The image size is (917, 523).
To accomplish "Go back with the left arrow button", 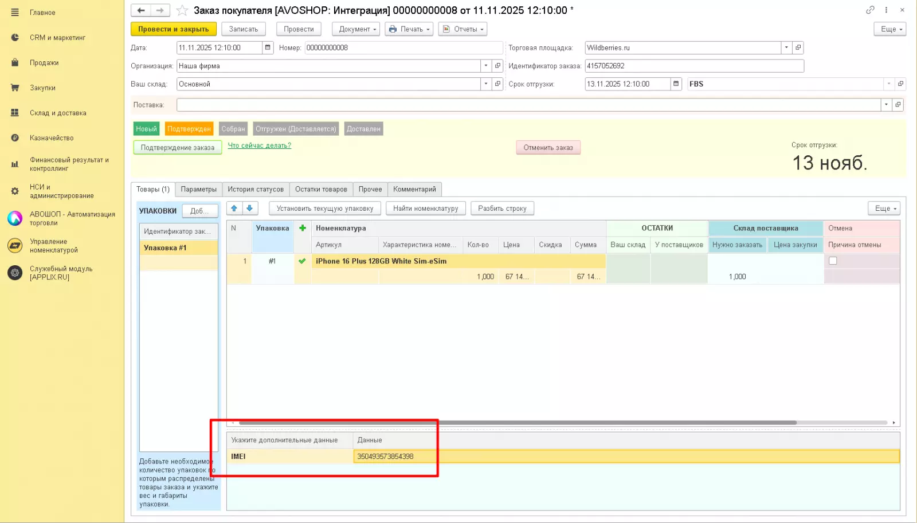I will (140, 10).
